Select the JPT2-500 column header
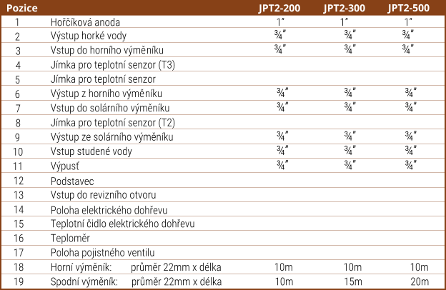 pos(408,8)
